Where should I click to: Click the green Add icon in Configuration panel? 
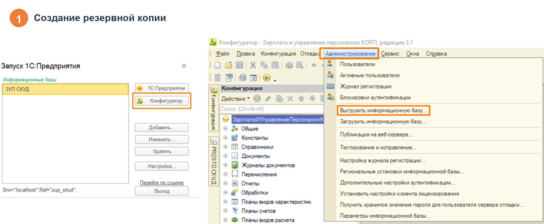pyautogui.click(x=257, y=98)
